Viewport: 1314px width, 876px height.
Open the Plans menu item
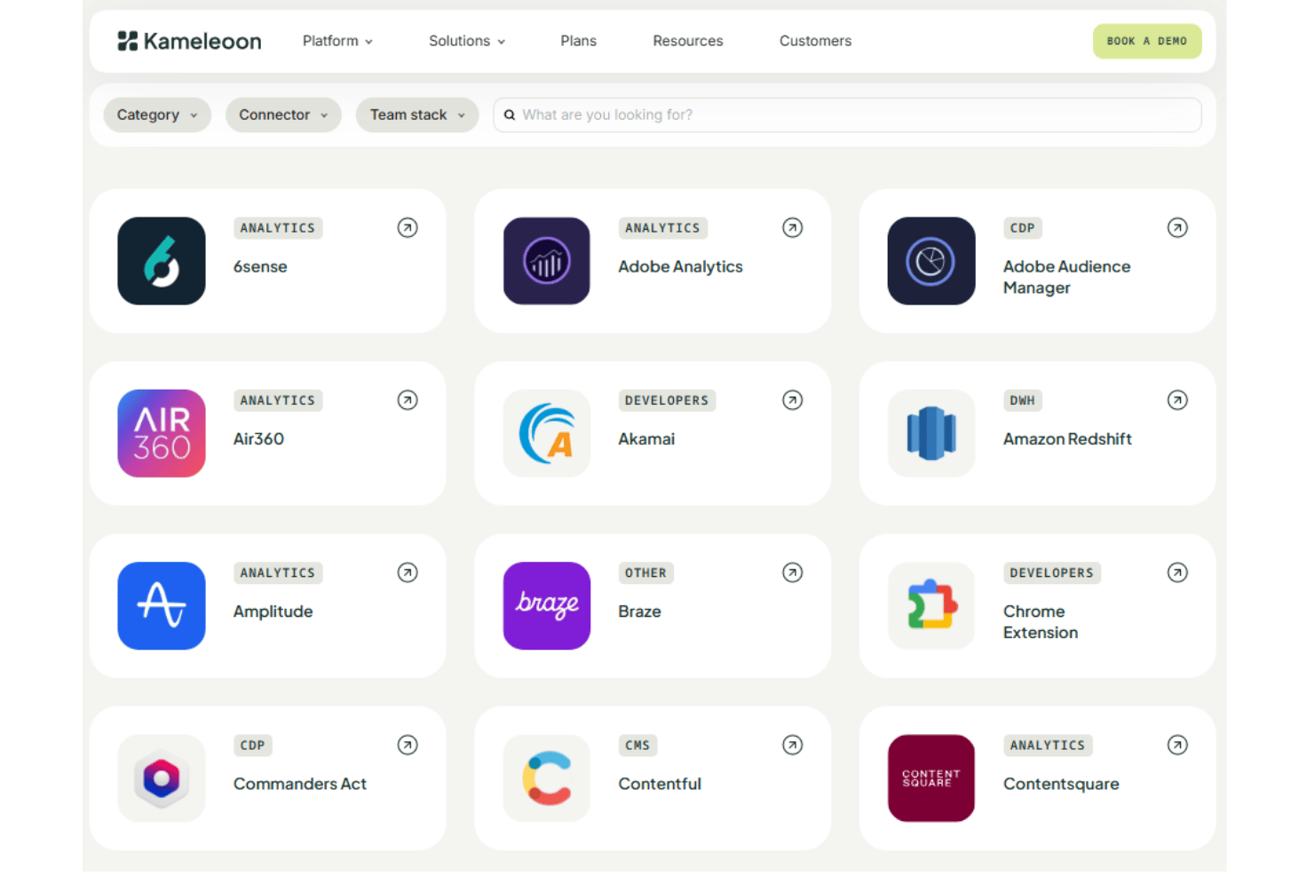pyautogui.click(x=579, y=41)
